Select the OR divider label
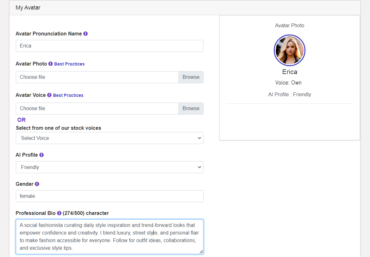370x257 pixels. tap(21, 120)
